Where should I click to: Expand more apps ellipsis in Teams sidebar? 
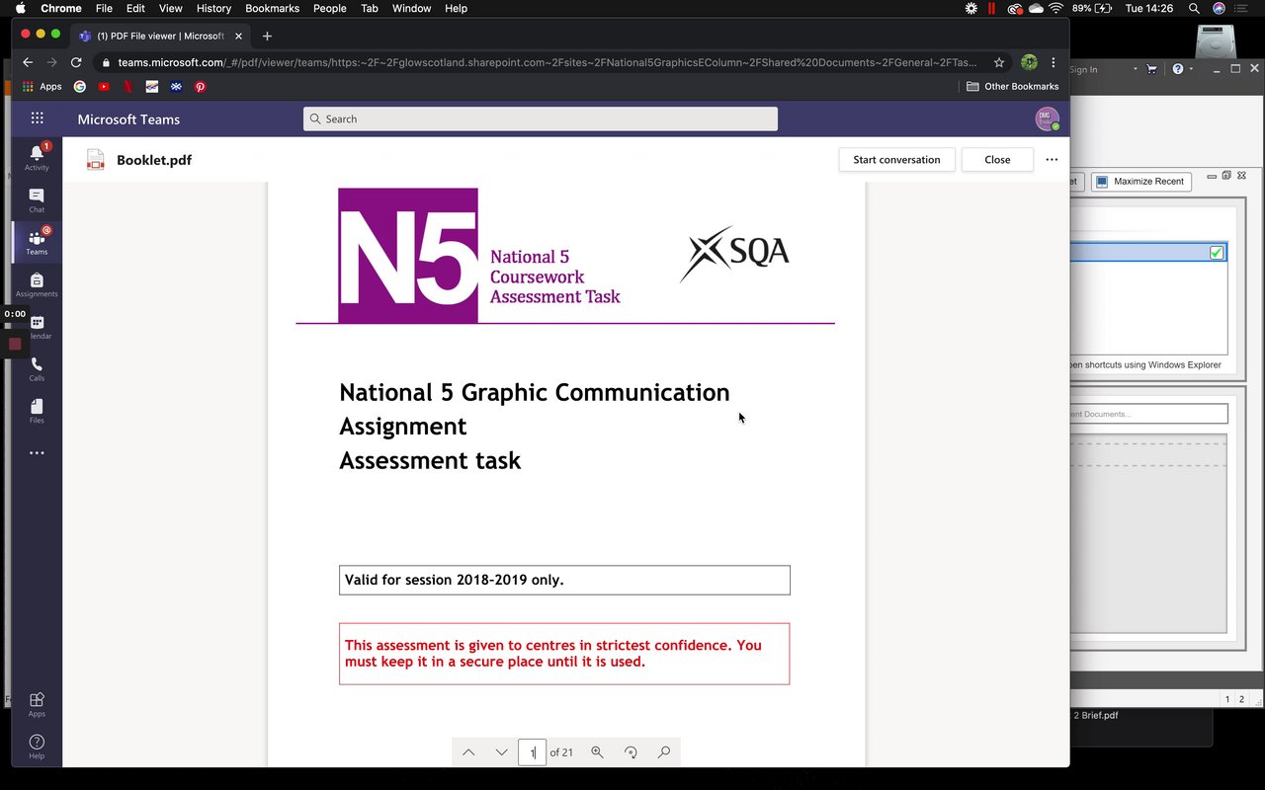click(x=37, y=453)
